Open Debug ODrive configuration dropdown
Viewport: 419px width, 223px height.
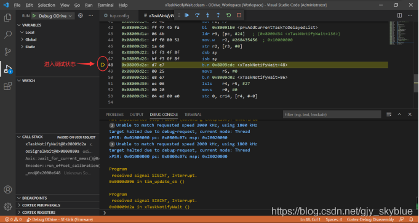(55, 16)
